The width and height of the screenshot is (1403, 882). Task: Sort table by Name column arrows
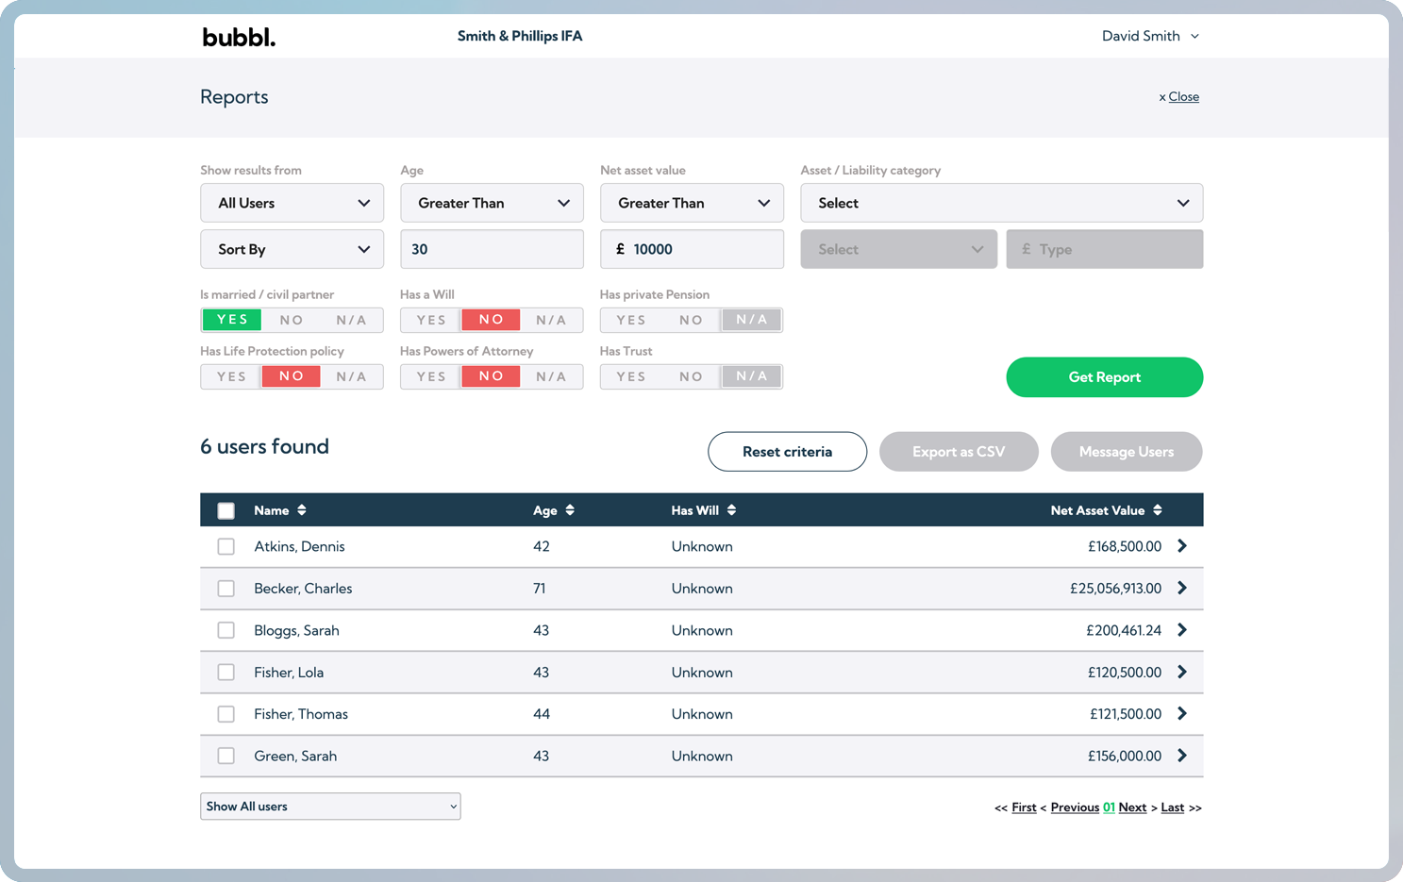point(302,510)
